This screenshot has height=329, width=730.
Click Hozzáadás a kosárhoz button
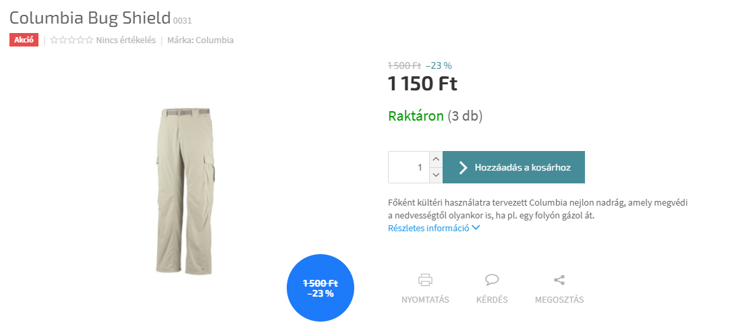[513, 167]
